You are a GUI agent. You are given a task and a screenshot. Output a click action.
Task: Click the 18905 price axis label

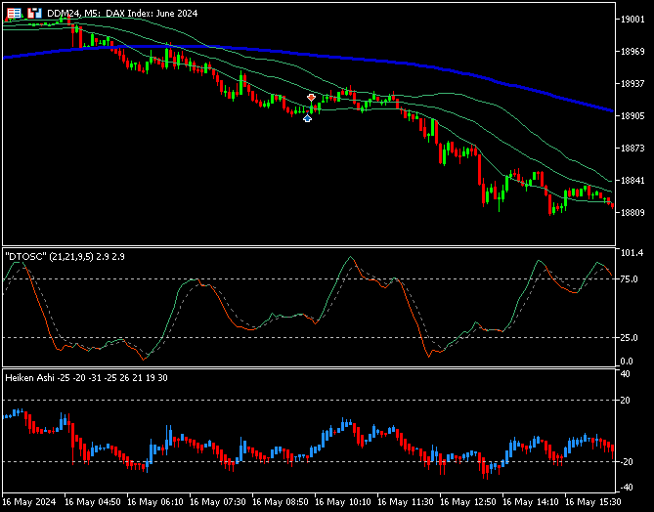tap(632, 116)
